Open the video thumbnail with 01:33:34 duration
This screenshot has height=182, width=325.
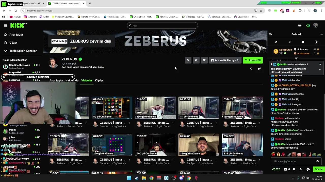pyautogui.click(x=199, y=108)
